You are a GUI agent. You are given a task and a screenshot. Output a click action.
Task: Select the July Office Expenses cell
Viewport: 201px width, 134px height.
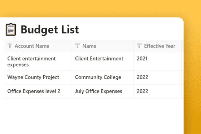pyautogui.click(x=103, y=92)
